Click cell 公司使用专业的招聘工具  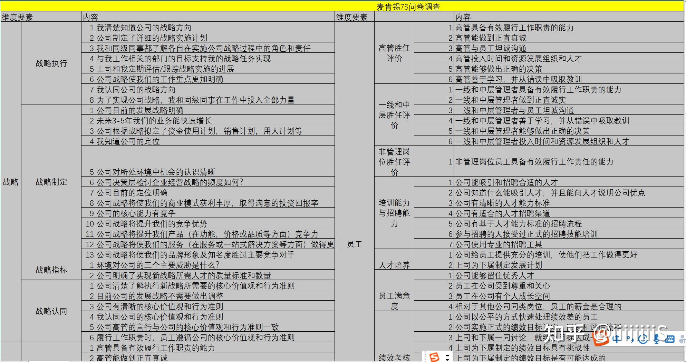(x=569, y=244)
